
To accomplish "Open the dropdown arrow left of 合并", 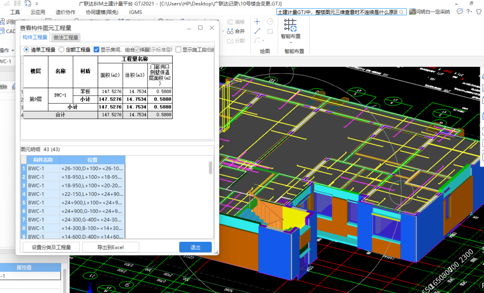I will coord(223,31).
